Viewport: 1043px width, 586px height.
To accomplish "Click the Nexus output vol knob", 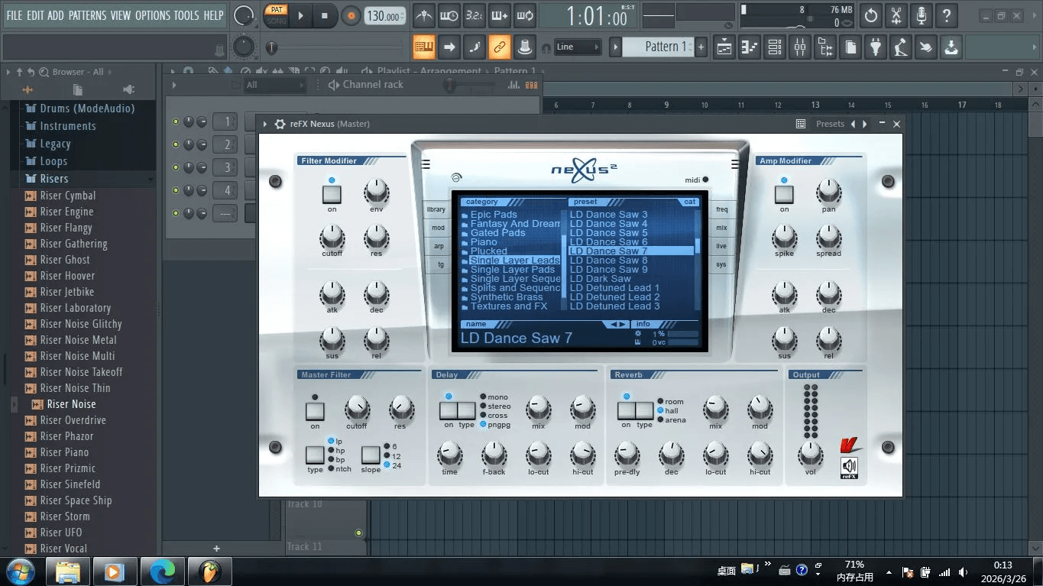I will point(810,455).
